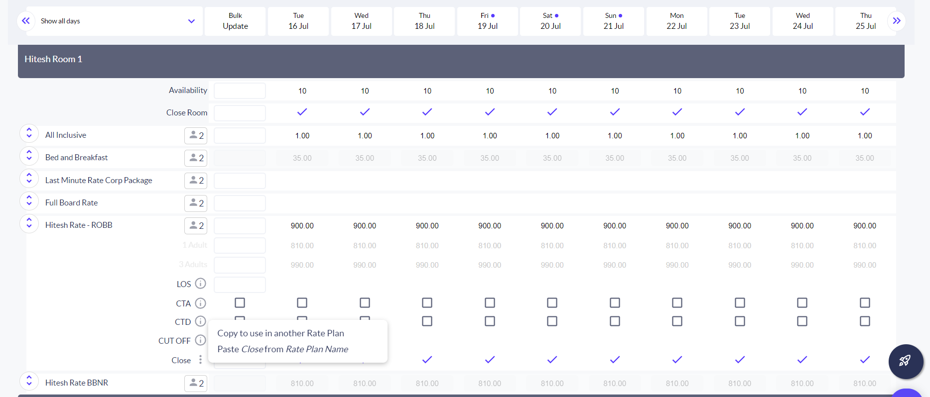Screen dimensions: 930x397
Task: Open three-dot menu beside Close row
Action: 200,360
